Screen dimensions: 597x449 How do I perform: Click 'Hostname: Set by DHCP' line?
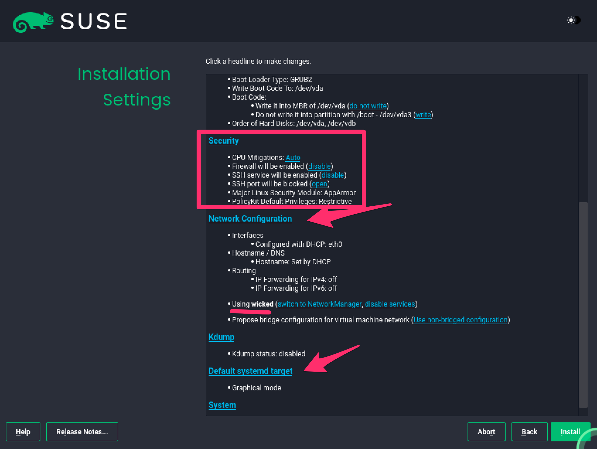[x=293, y=262]
